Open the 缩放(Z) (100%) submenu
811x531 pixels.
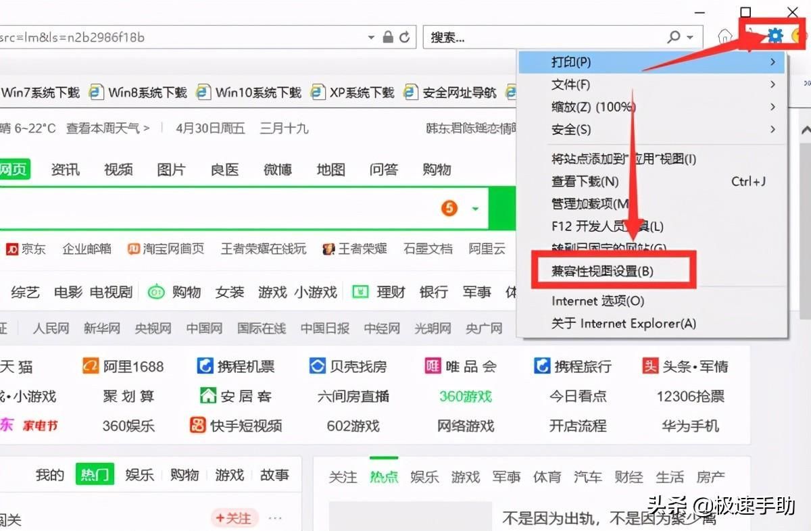pos(652,107)
